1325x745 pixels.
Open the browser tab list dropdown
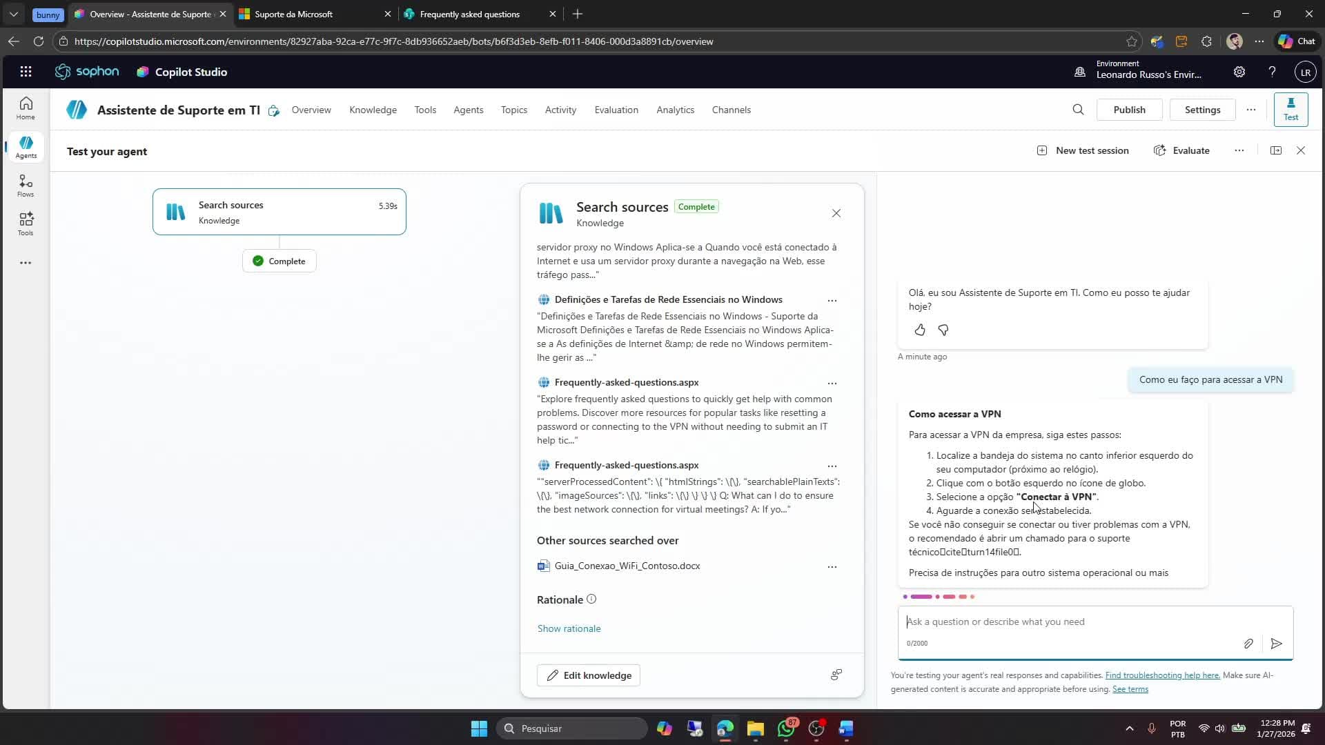(13, 14)
